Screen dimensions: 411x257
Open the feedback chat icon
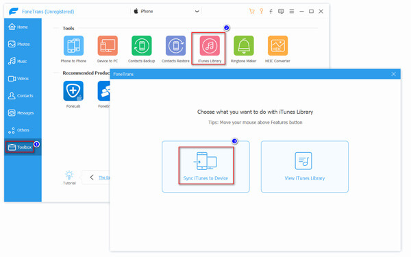pos(281,11)
